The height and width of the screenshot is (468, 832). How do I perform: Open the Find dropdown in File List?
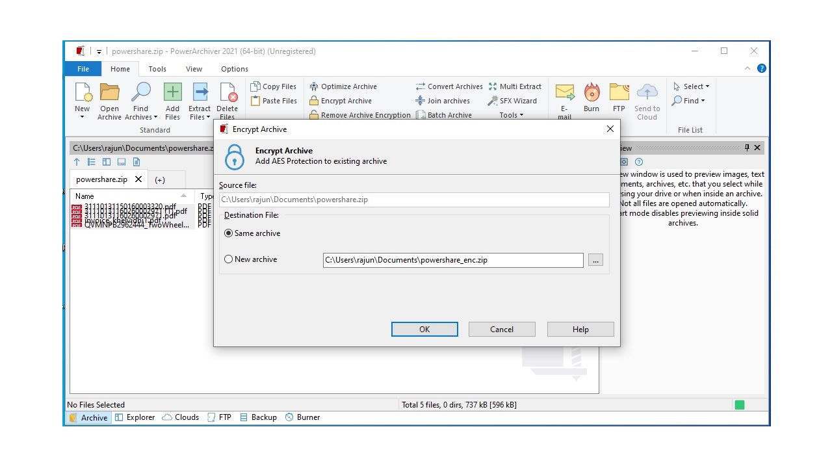coord(688,101)
